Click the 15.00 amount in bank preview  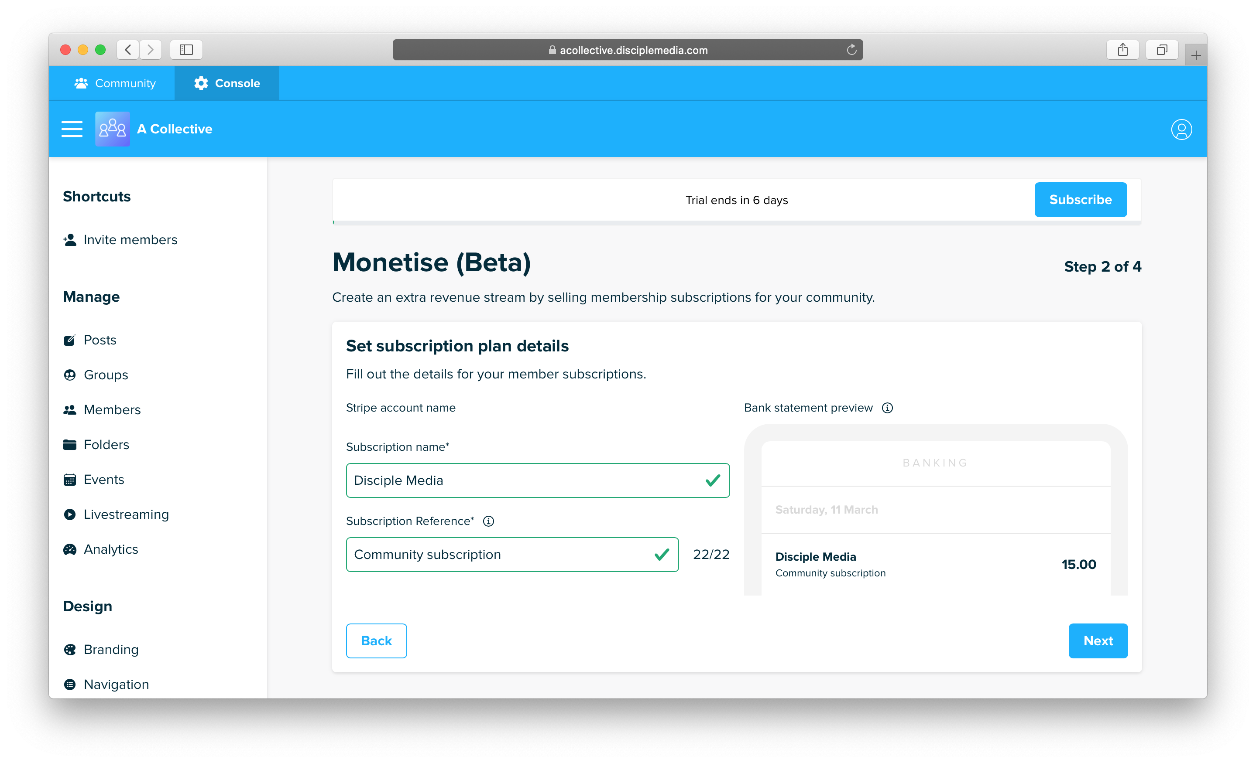1079,564
